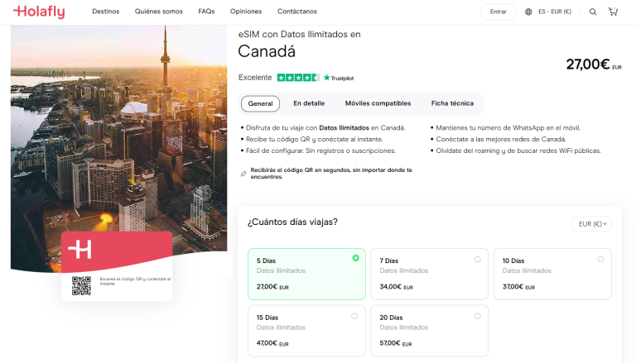Viewport: 636px width, 363px height.
Task: Select the 20 Días radio option
Action: 477,316
